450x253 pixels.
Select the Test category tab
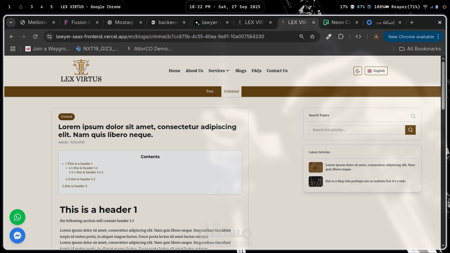coord(210,92)
